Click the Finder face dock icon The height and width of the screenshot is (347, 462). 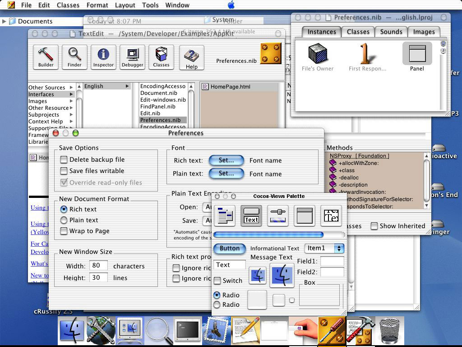72,331
